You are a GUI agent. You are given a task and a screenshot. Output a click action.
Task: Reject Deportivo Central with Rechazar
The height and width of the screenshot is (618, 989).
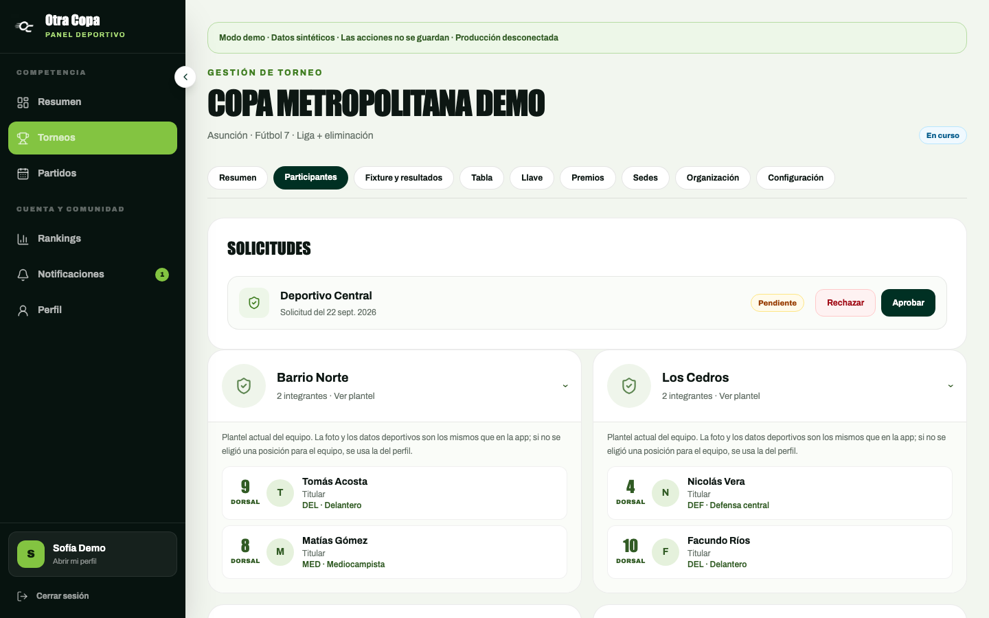click(x=845, y=303)
